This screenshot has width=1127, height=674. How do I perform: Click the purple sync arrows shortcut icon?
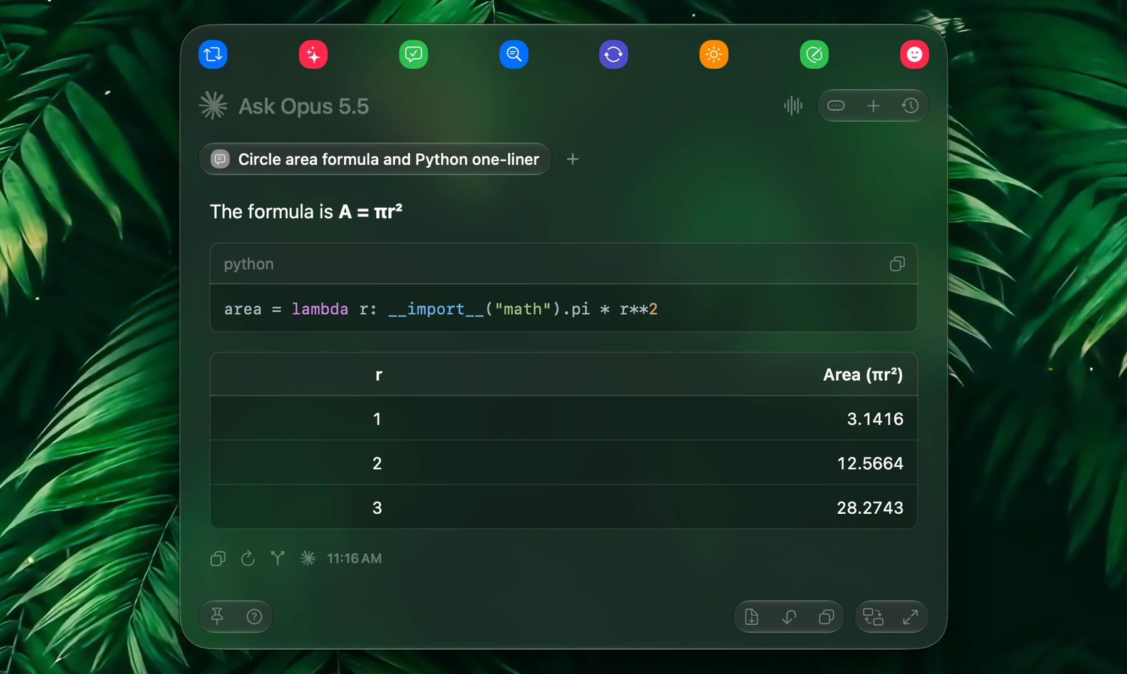[614, 54]
